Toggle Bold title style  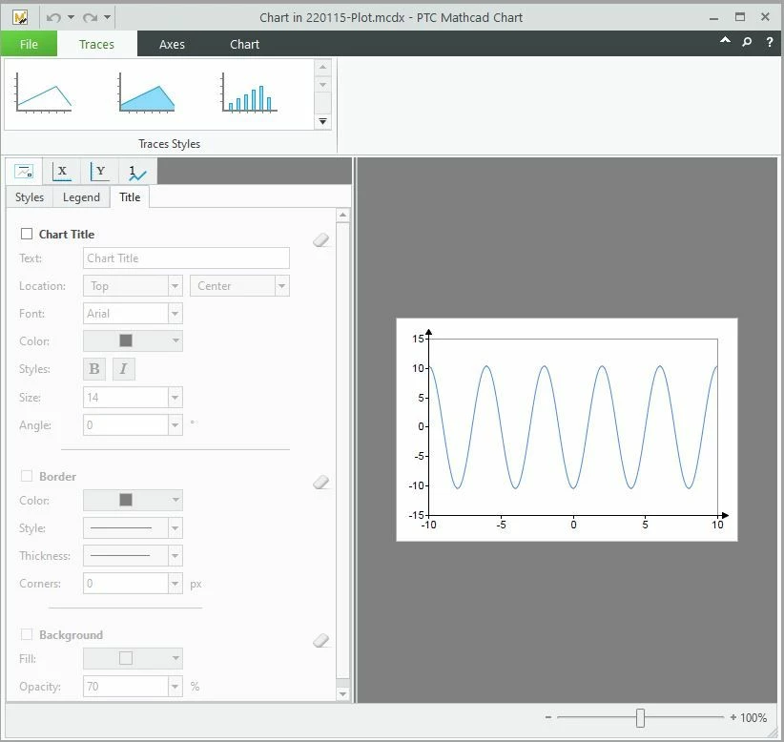click(94, 369)
